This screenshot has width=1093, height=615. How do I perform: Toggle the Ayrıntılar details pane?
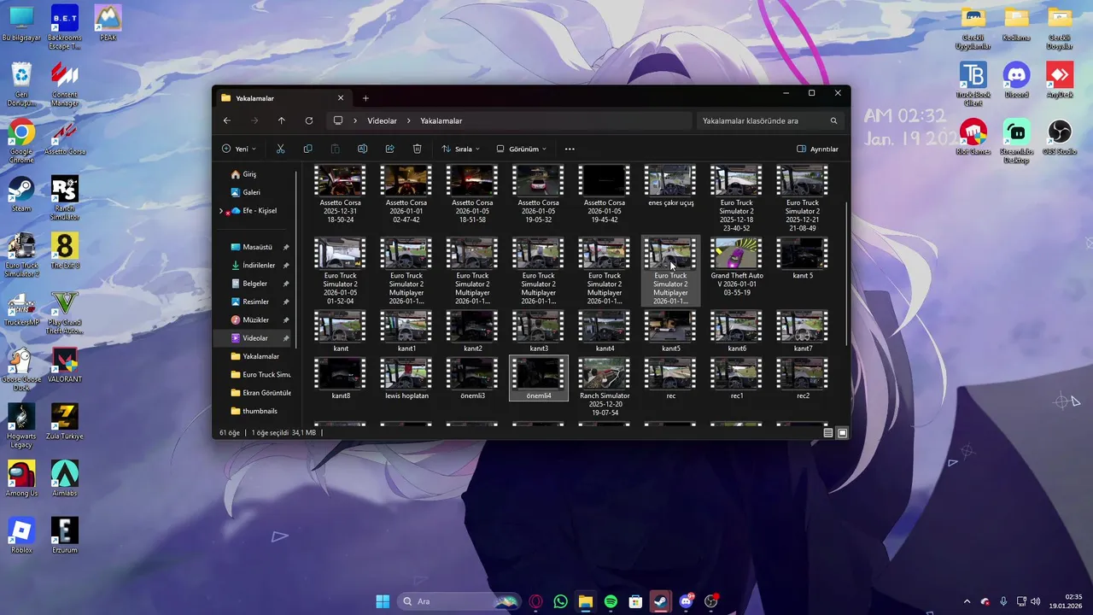(817, 149)
